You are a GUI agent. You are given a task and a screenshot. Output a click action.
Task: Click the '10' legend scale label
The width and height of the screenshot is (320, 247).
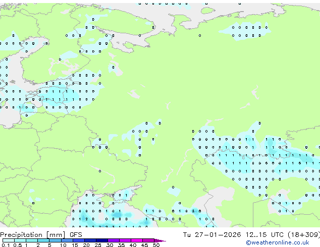point(63,245)
